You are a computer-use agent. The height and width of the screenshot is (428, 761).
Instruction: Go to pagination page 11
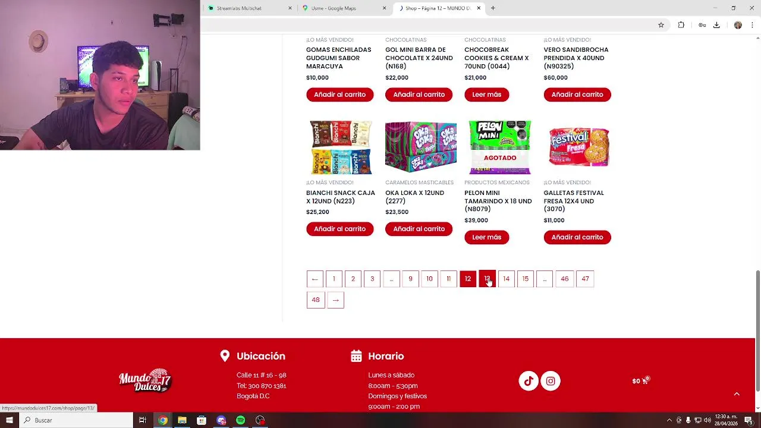[448, 279]
